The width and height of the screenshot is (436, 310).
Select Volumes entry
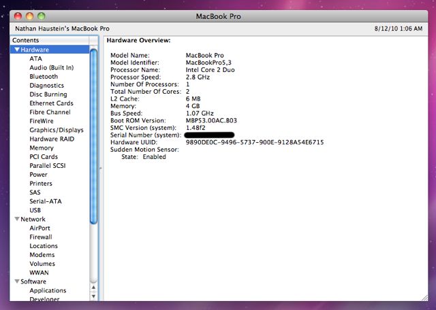tap(42, 264)
